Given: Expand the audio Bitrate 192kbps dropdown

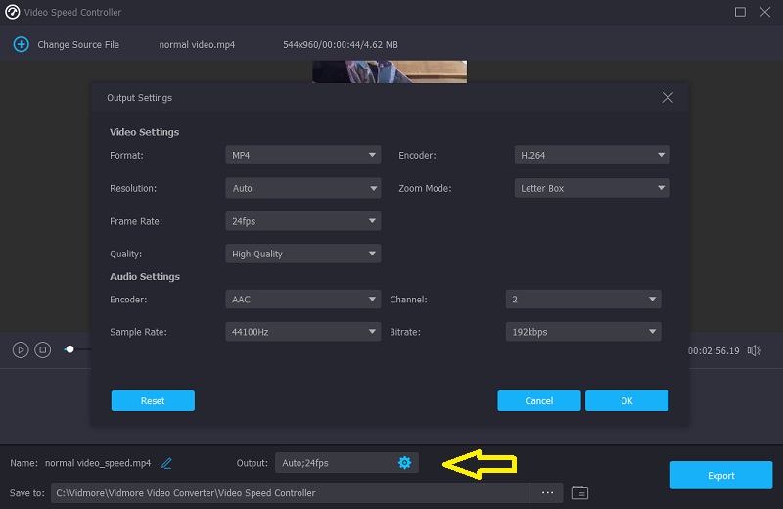Looking at the screenshot, I should 582,332.
